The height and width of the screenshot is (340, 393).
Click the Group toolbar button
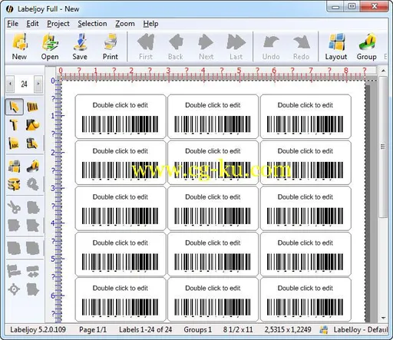pos(367,47)
